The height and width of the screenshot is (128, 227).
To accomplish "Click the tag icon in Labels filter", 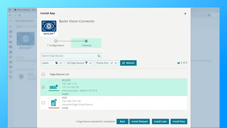I will (x=56, y=63).
